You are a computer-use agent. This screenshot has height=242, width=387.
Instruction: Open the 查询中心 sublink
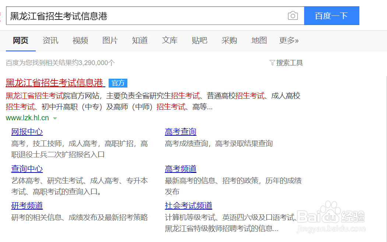(x=27, y=169)
